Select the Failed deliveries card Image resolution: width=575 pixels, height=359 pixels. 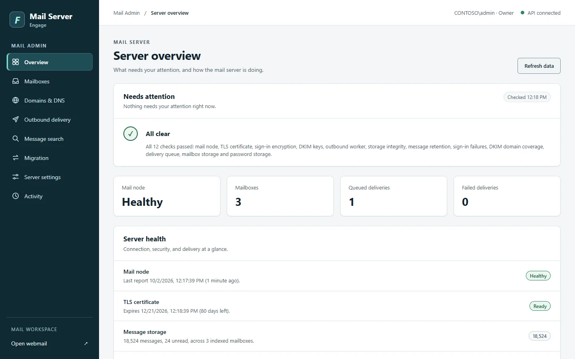507,196
